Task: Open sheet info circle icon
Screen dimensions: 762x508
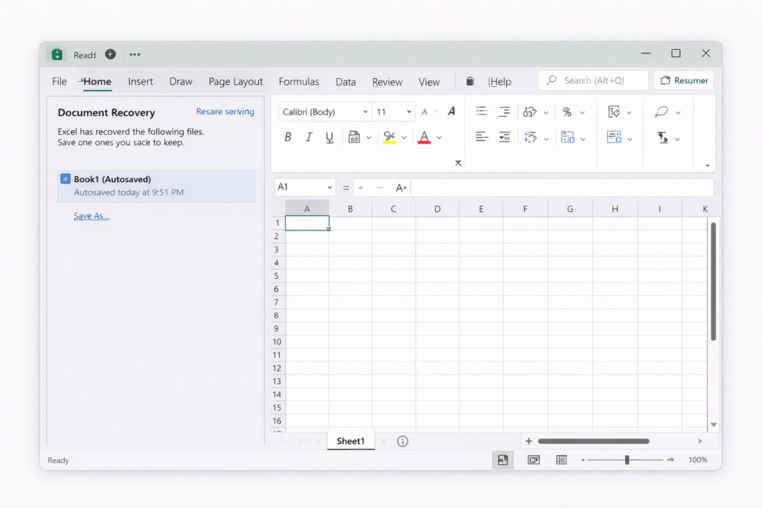Action: (403, 441)
